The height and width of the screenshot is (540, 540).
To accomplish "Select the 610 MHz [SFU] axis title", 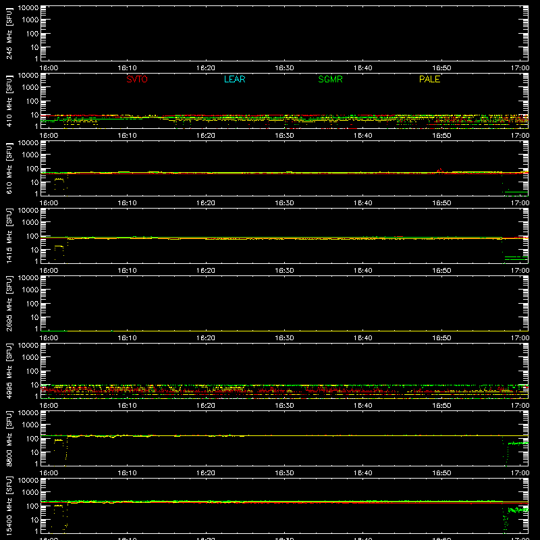I will [9, 168].
